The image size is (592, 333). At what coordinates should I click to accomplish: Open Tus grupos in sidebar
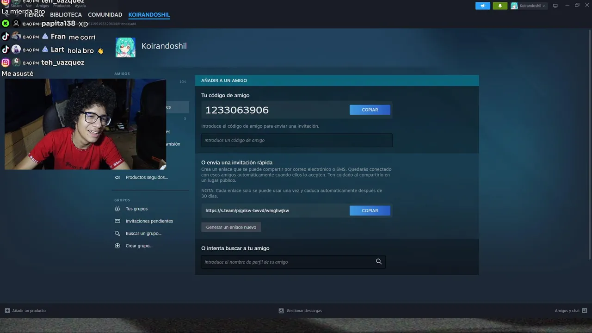coord(136,209)
